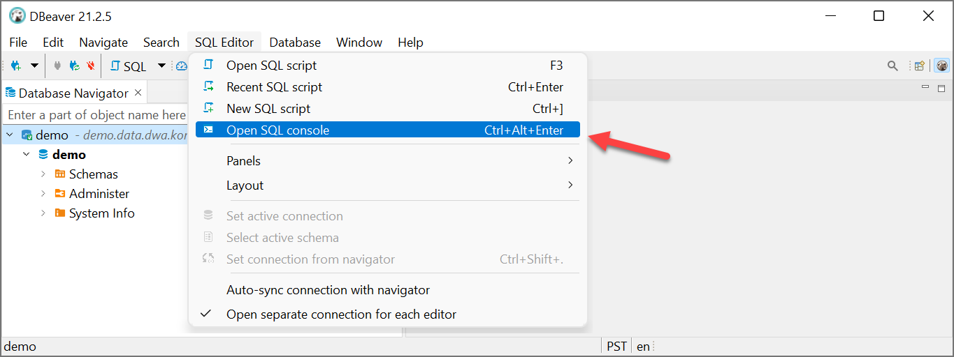Image resolution: width=954 pixels, height=357 pixels.
Task: Open the dropdown arrow next to SQL button
Action: pos(161,66)
